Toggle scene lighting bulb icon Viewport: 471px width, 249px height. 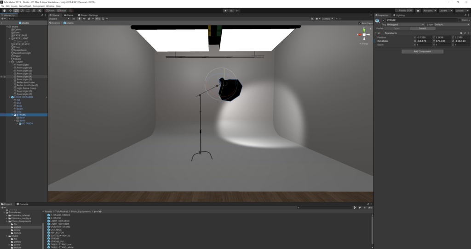tap(79, 19)
